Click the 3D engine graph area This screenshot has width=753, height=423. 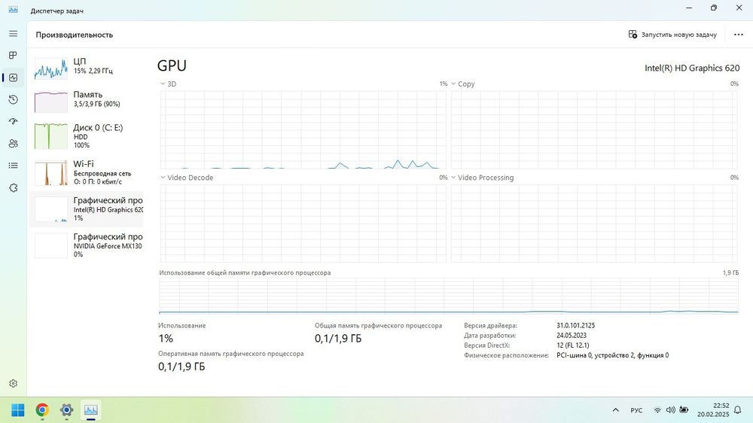303,129
